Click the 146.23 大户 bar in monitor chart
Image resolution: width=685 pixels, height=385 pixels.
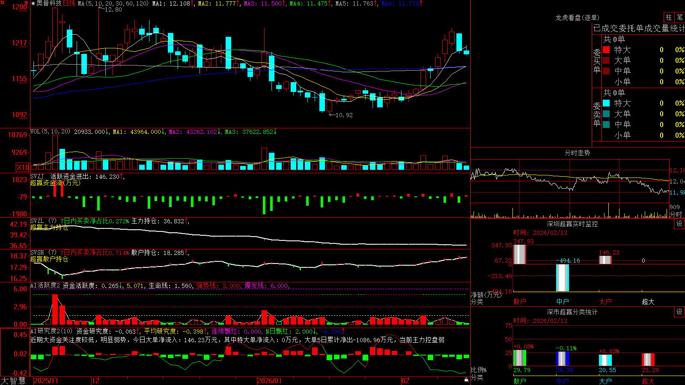605,260
